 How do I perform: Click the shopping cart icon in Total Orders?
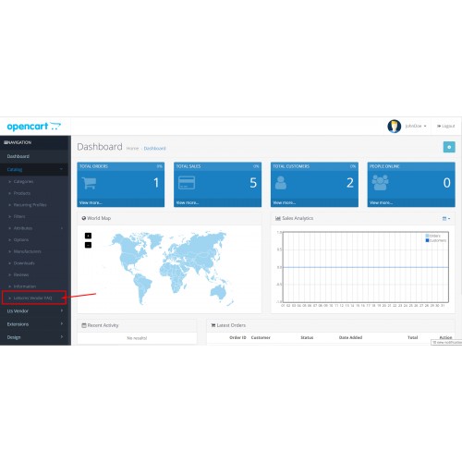(x=90, y=183)
